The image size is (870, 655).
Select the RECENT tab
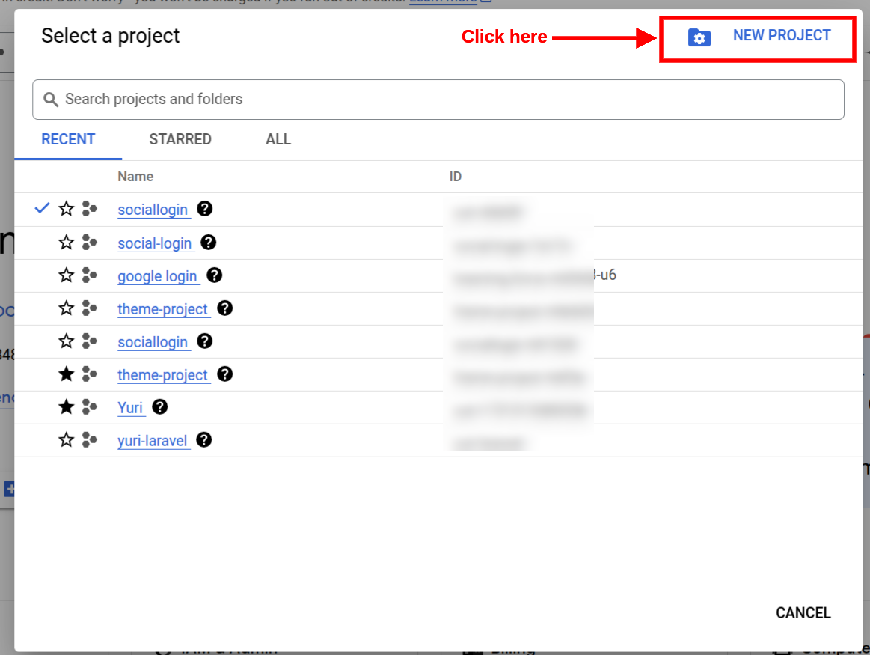(68, 139)
